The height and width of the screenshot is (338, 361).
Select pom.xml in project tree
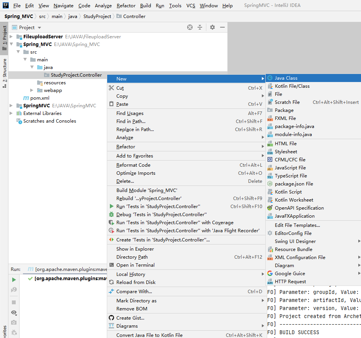click(x=40, y=98)
